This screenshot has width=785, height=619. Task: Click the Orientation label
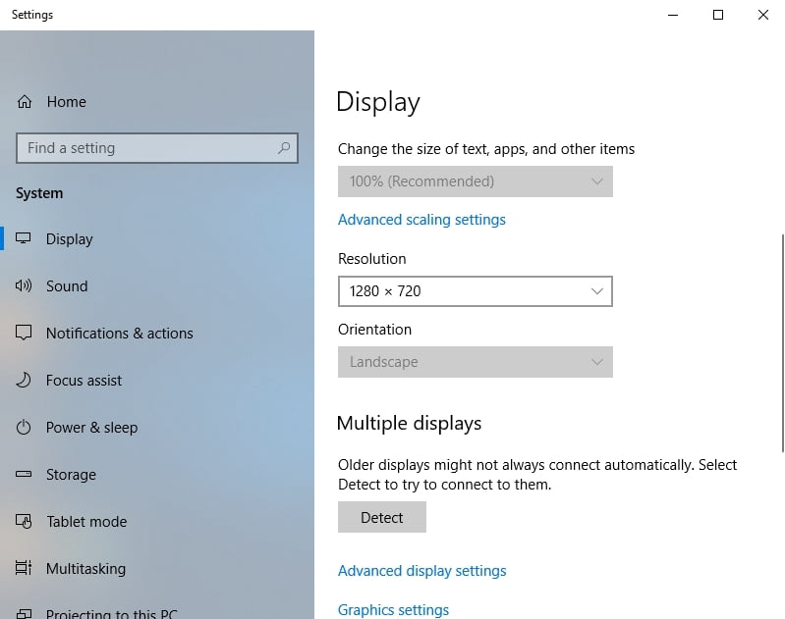point(374,330)
